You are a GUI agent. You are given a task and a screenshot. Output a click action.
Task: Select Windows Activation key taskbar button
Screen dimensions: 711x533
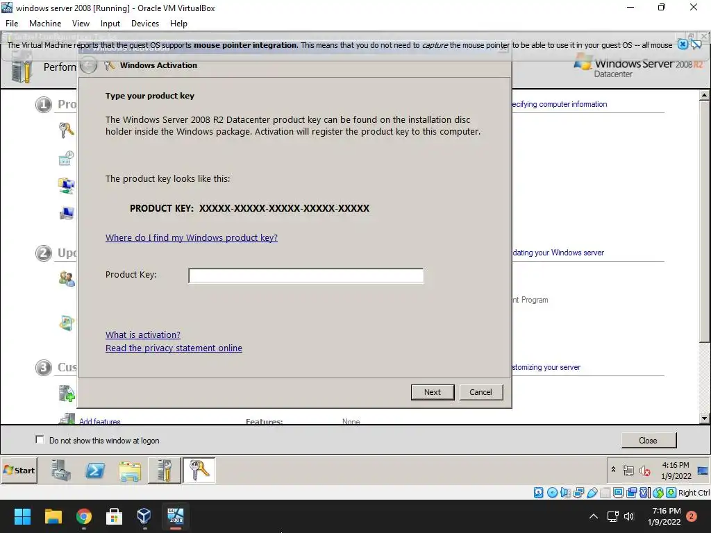point(199,471)
